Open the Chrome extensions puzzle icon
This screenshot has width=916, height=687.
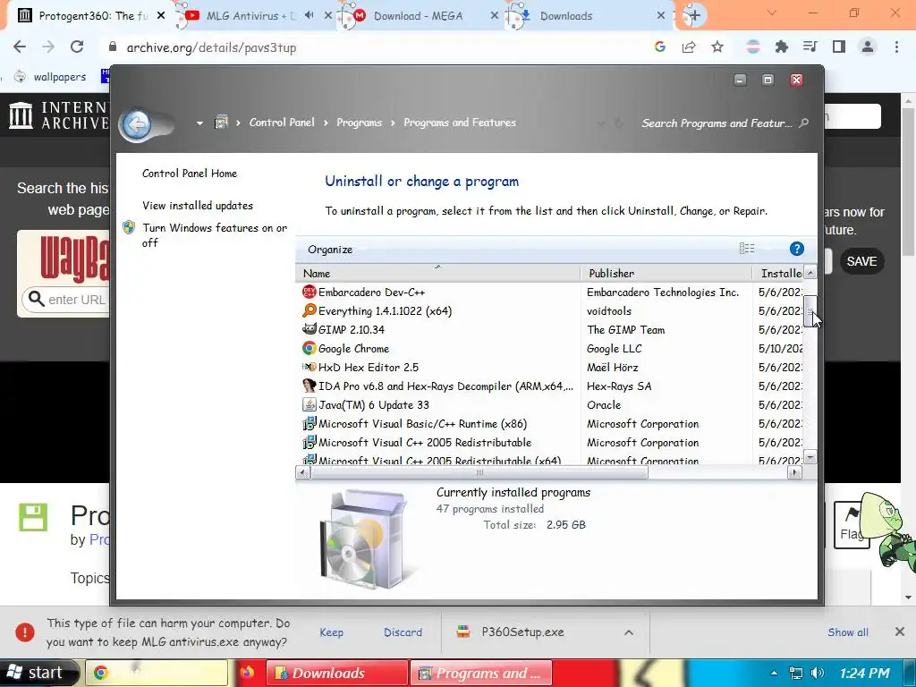(x=782, y=47)
